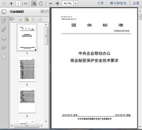Click publisher line 中关村智能终端操作系统产业联盟发布

(94, 119)
